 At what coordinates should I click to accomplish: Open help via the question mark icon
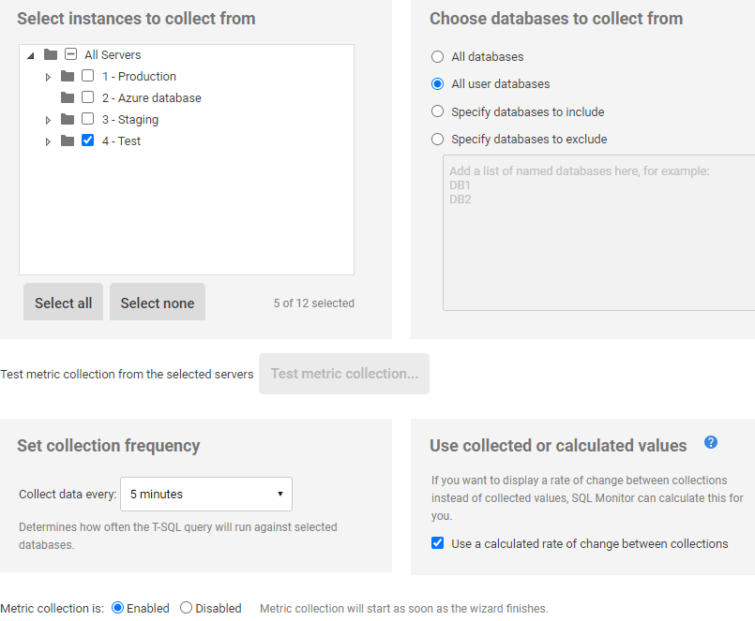[711, 442]
